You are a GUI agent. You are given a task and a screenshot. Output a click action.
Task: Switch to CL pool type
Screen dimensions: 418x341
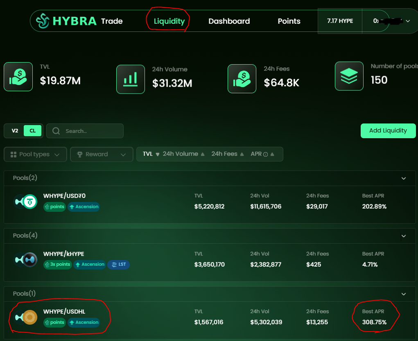(x=32, y=131)
